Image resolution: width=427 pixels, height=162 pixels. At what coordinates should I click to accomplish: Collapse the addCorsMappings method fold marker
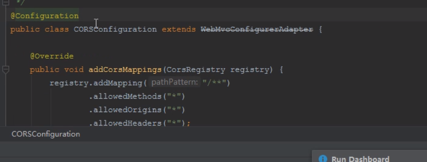point(6,69)
